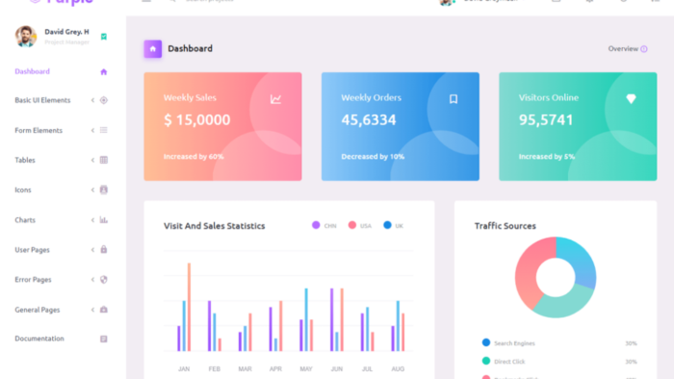Screen dimensions: 674x379
Task: Click the 95,5741 visitors value
Action: 546,119
